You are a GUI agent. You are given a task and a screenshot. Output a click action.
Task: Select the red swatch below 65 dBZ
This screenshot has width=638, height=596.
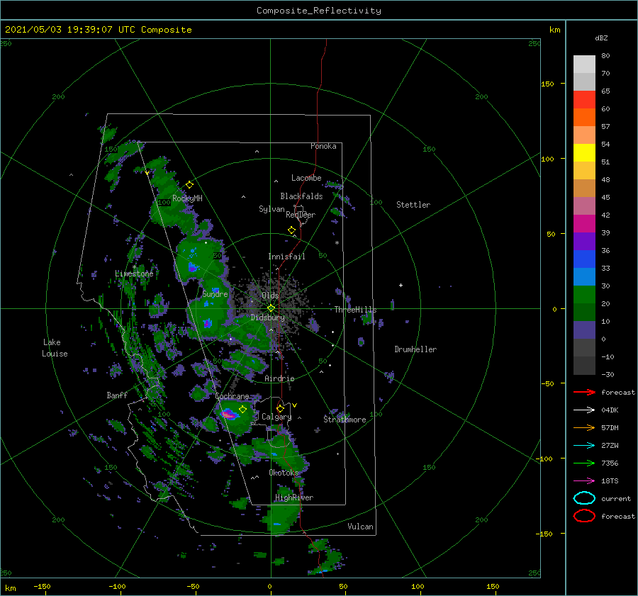[584, 100]
